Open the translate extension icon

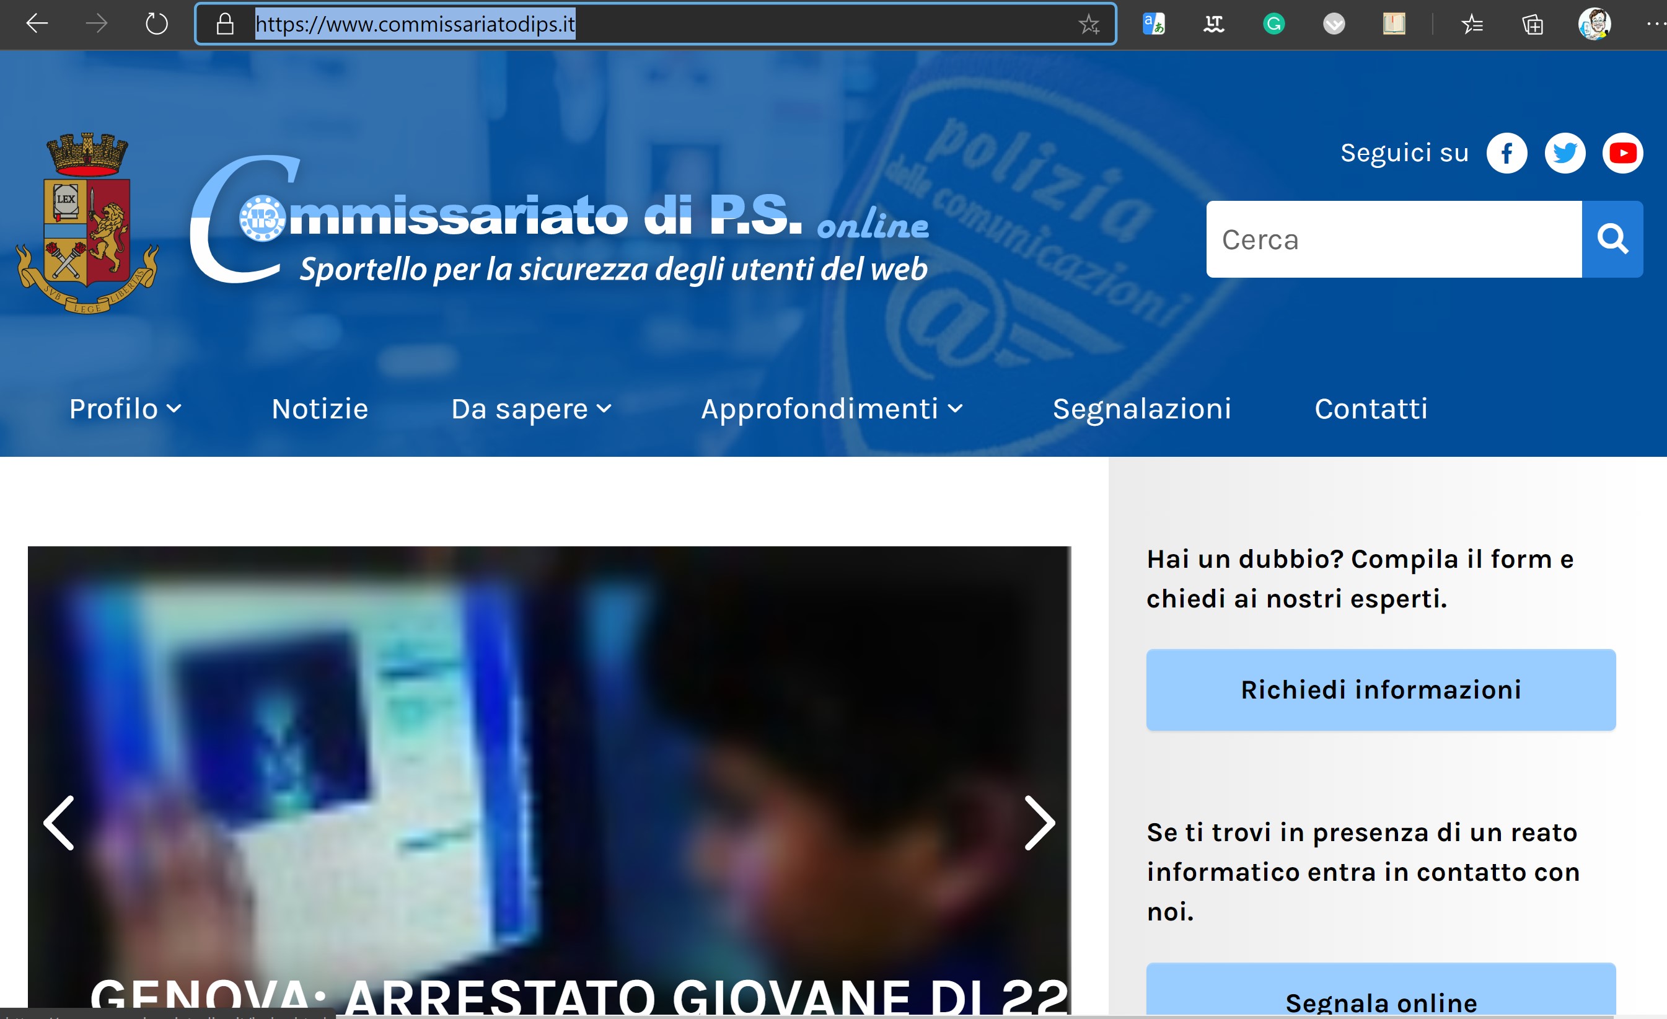click(x=1153, y=24)
